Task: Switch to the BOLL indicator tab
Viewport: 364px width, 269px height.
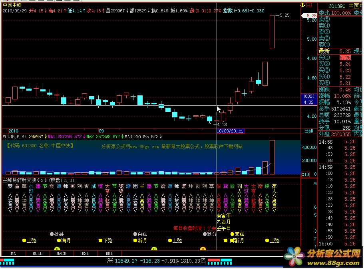Action: tap(38, 253)
